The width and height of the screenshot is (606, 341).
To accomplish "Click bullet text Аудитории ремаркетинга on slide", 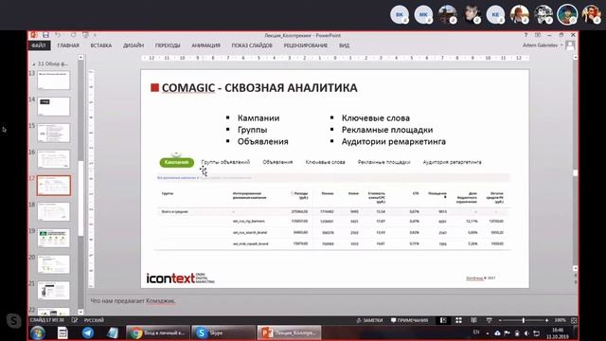I will pos(394,141).
